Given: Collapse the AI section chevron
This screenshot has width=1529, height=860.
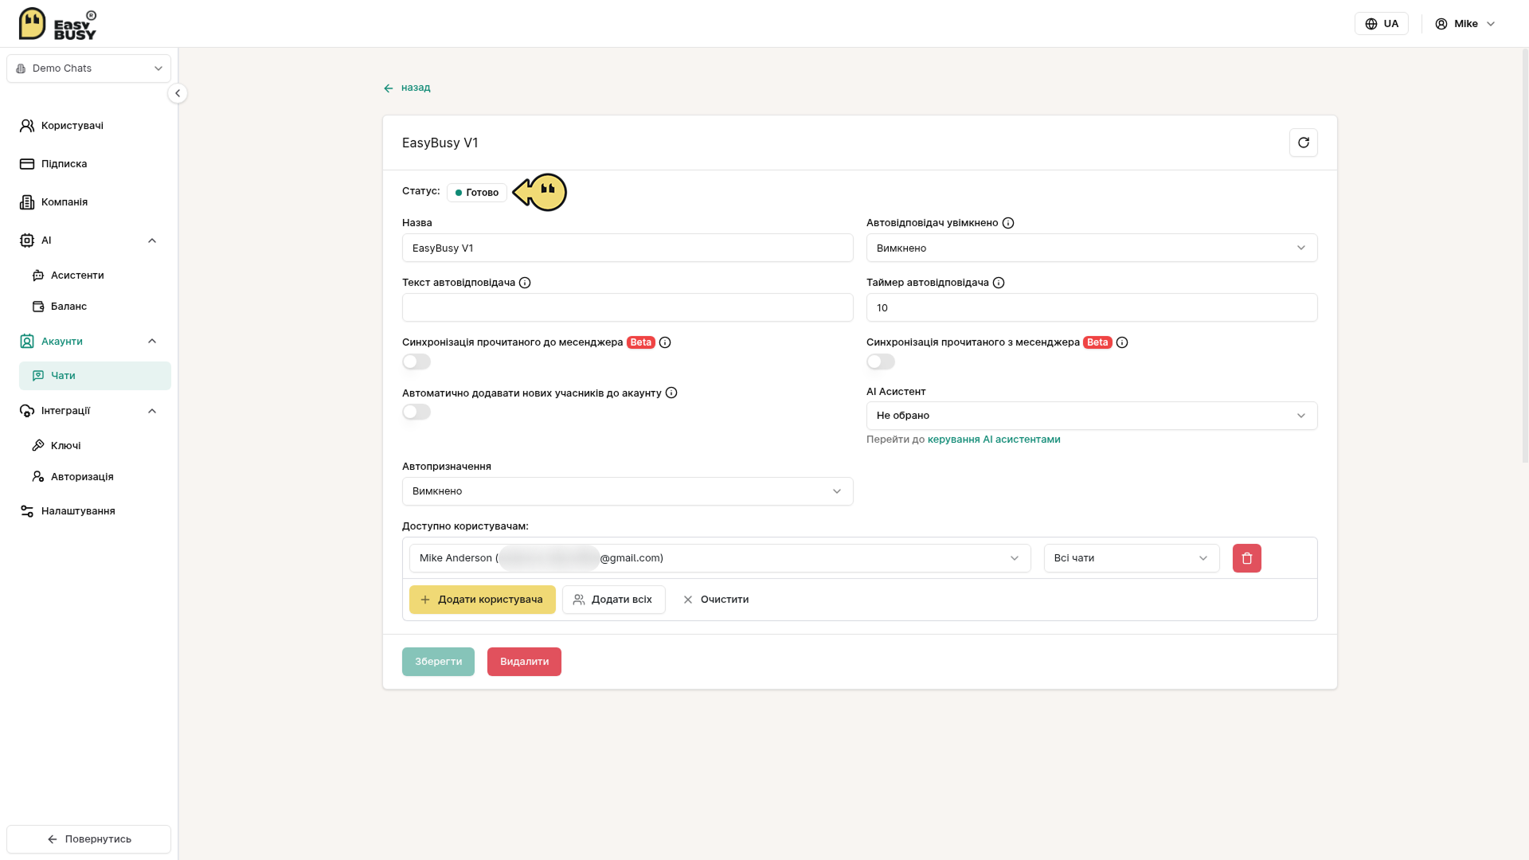Looking at the screenshot, I should pos(152,240).
